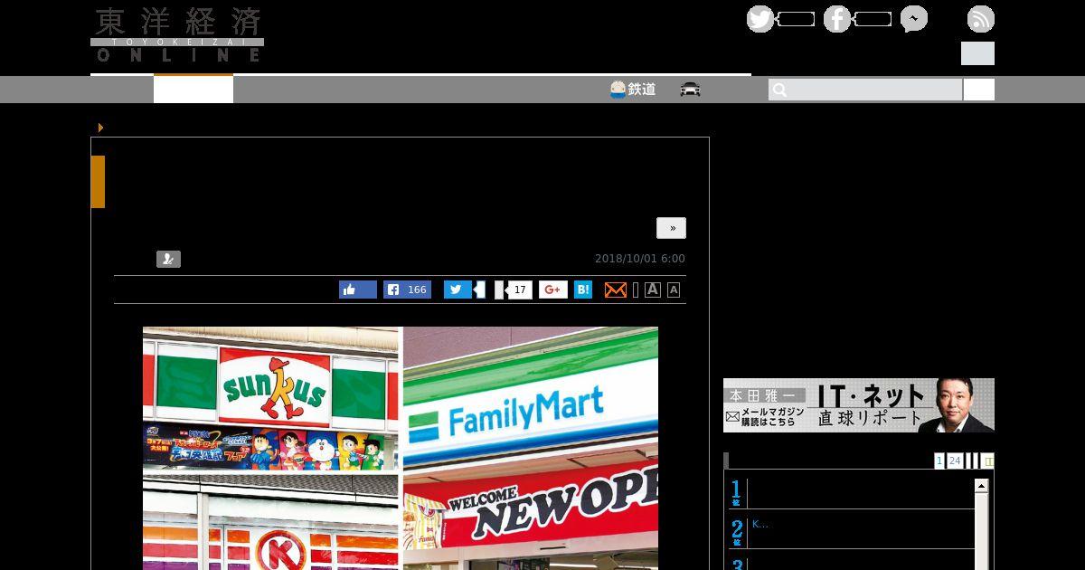The width and height of the screenshot is (1085, 570).
Task: Select the ranking tab labeled 24
Action: 955,461
